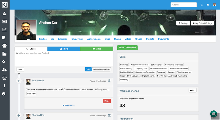
Task: Open the Videos tab
Action: (x=128, y=39)
